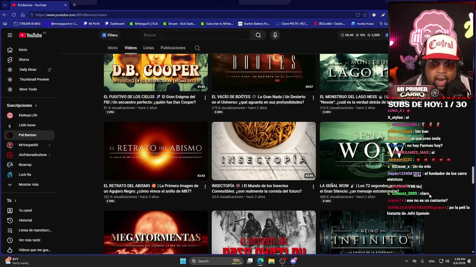Open the YouTube hamburger guide menu
476x267 pixels.
pyautogui.click(x=10, y=35)
